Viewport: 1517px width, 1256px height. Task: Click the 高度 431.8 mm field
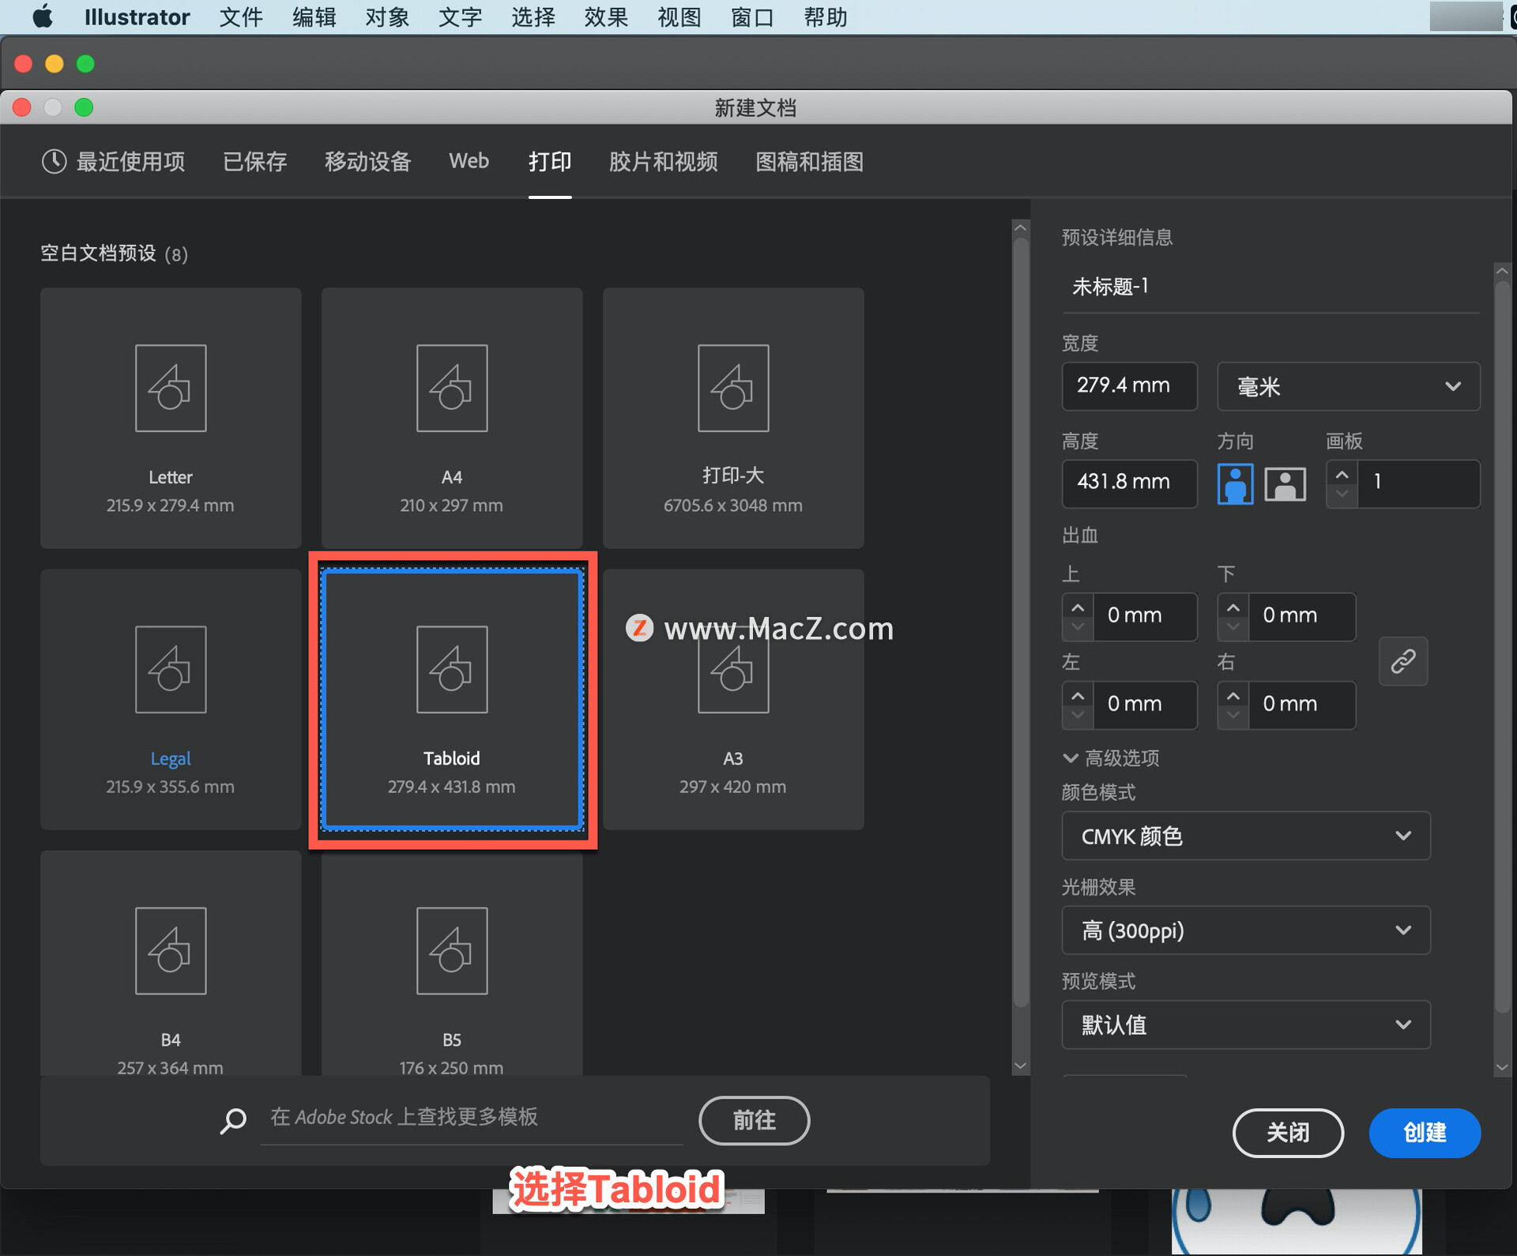point(1129,483)
